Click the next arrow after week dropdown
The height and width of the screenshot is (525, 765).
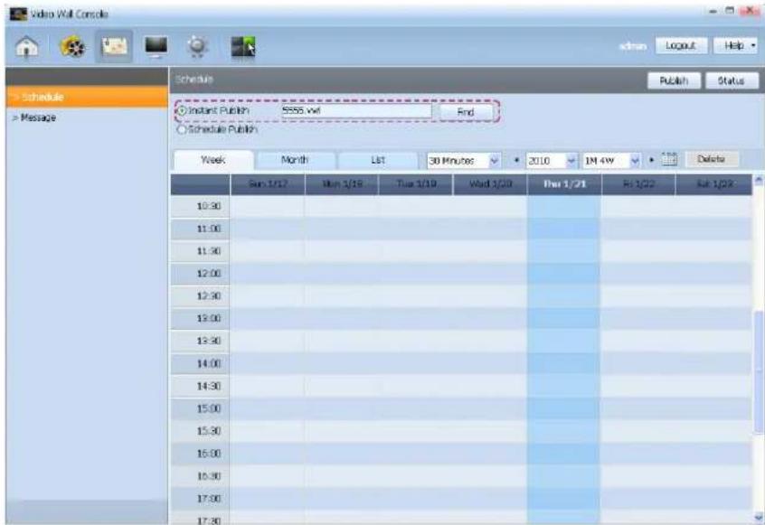point(651,160)
